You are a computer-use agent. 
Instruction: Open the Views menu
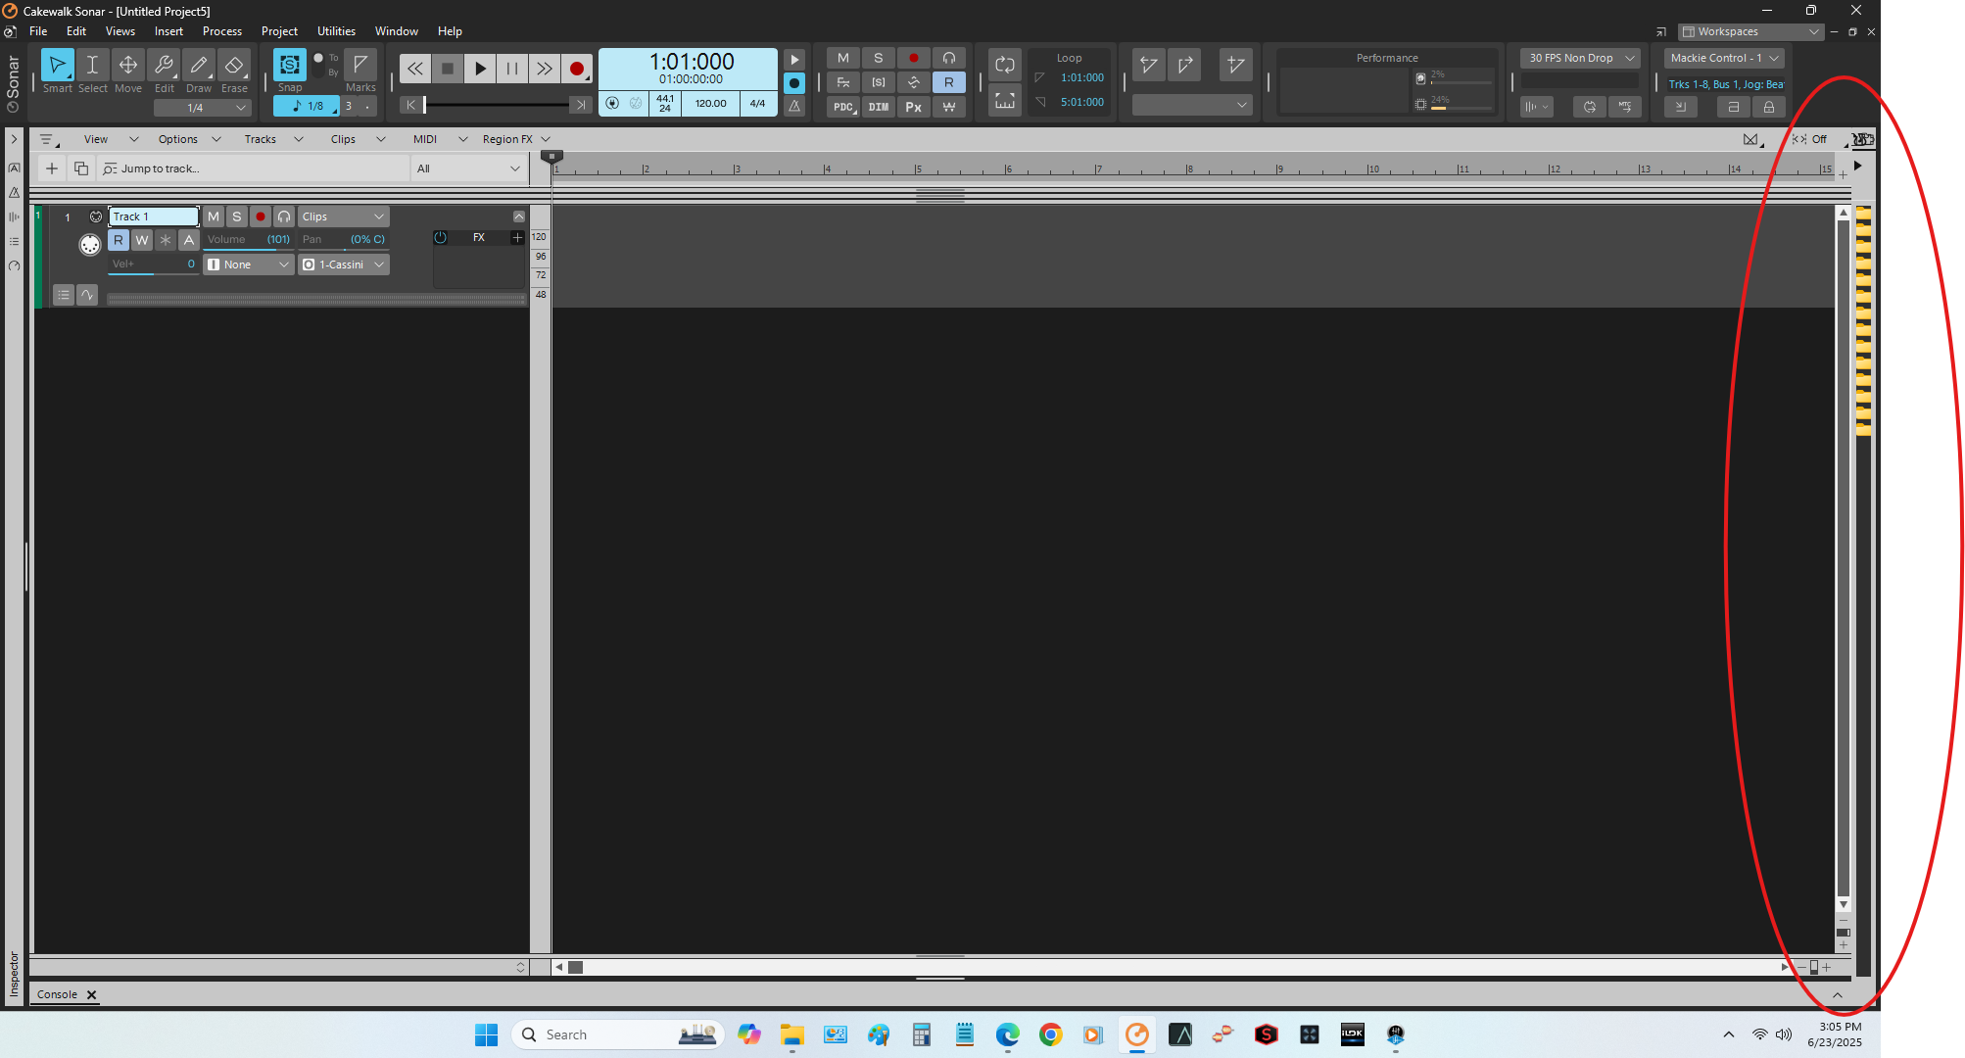pyautogui.click(x=120, y=31)
